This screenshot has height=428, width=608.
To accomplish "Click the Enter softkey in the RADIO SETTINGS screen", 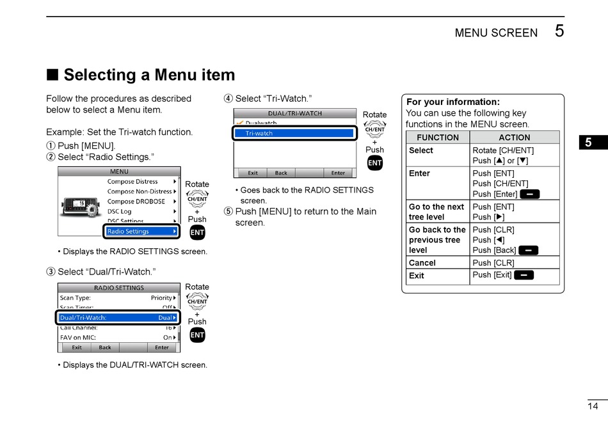I will tap(162, 347).
